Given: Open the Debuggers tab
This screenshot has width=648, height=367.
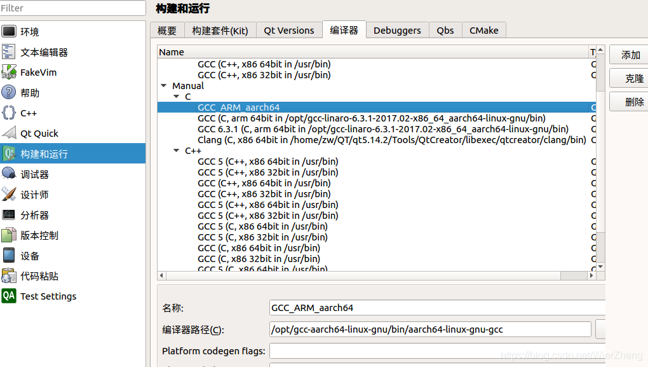Looking at the screenshot, I should (397, 30).
